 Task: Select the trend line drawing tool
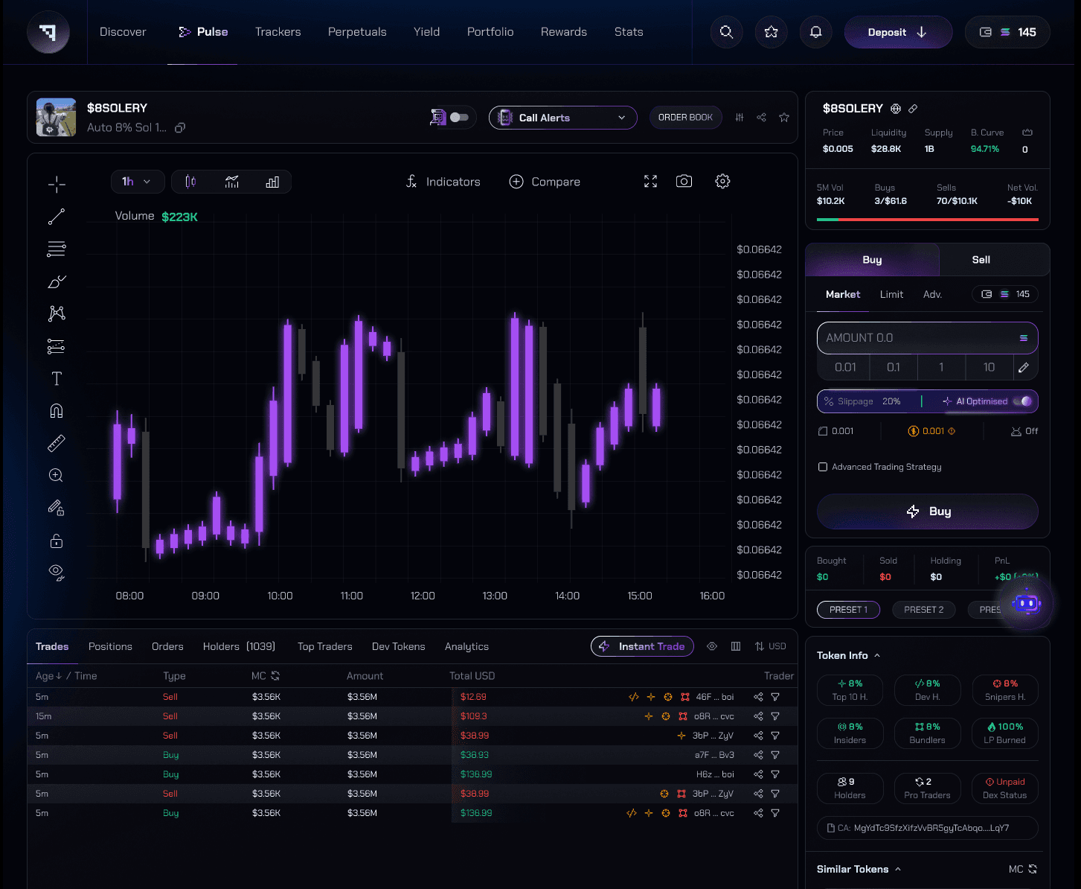point(56,216)
